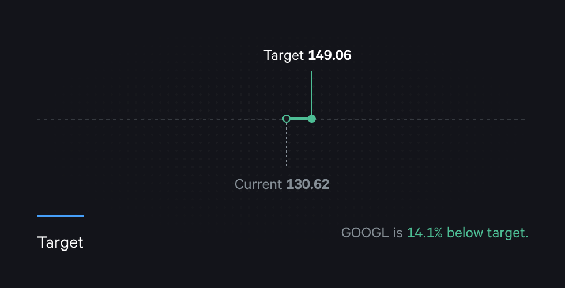Select the 149.06 target price value
The width and height of the screenshot is (565, 288).
click(x=330, y=55)
